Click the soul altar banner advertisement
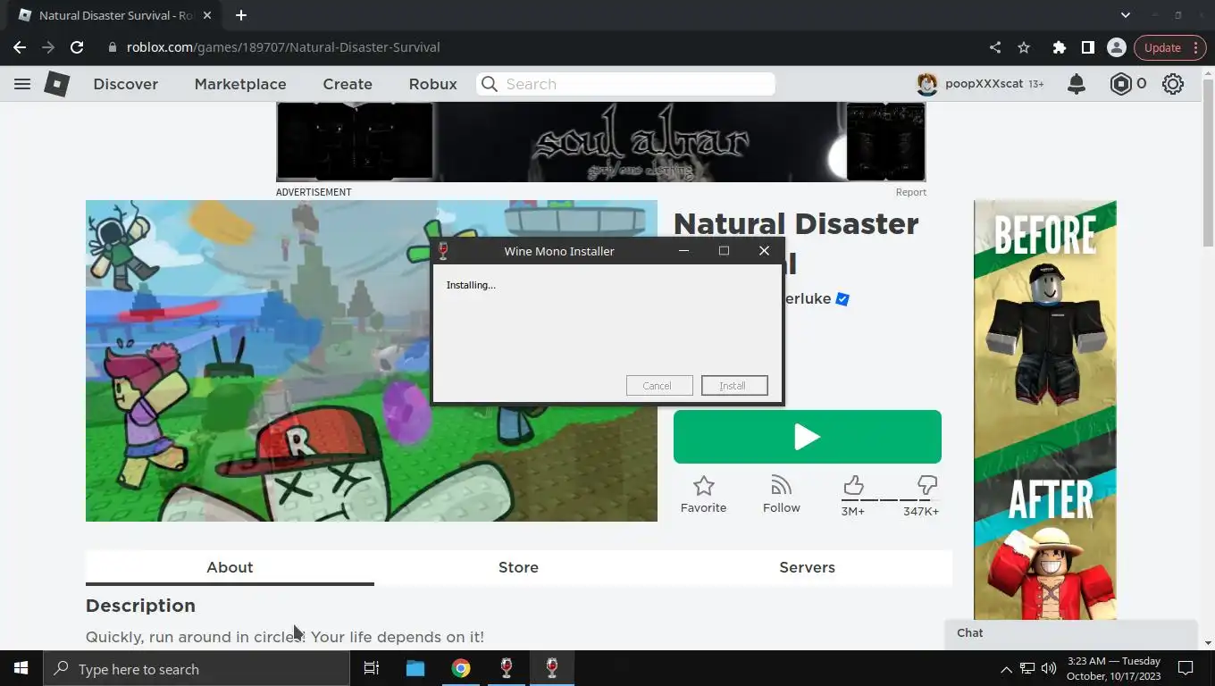Image resolution: width=1215 pixels, height=686 pixels. (600, 141)
